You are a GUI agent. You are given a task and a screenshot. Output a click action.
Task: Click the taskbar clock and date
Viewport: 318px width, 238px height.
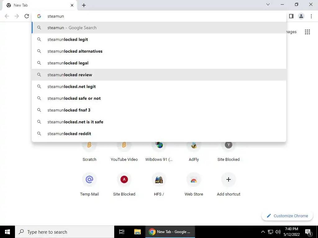(291, 232)
